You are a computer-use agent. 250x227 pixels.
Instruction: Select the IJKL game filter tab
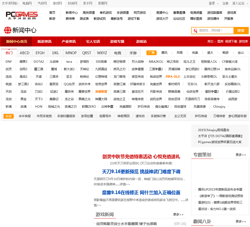(x=55, y=53)
